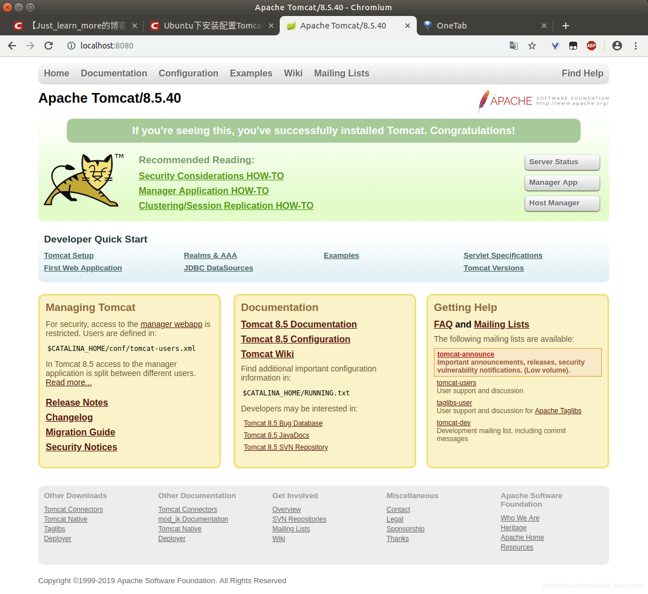Open Realms & AAA link
Viewport: 648px width, 594px height.
(x=210, y=255)
